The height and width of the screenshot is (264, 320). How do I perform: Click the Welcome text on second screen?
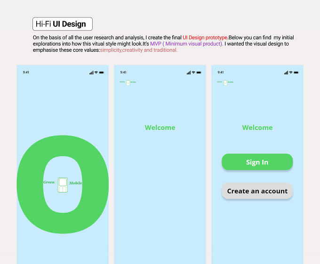[x=160, y=128]
